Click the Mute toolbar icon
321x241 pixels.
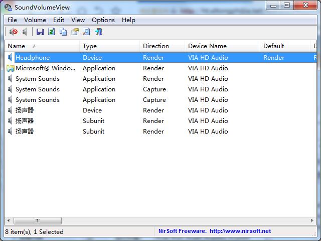(x=14, y=32)
